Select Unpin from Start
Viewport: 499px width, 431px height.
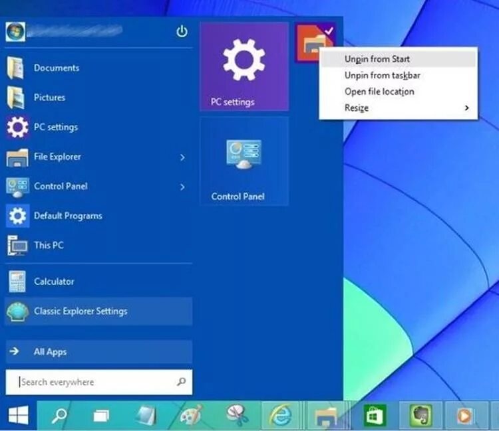398,58
